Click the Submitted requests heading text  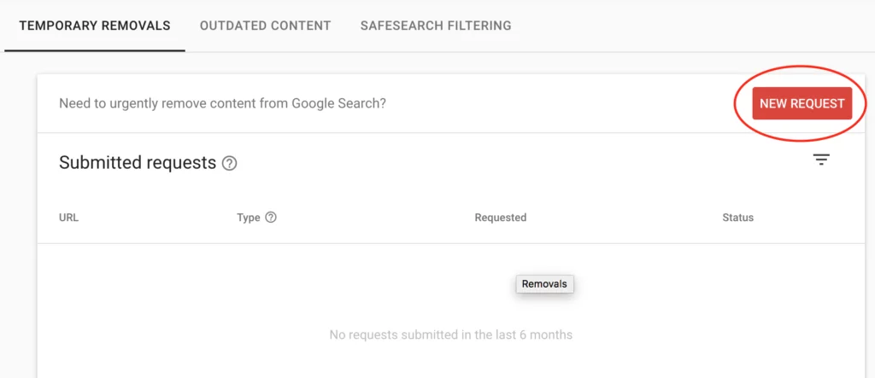[x=138, y=163]
